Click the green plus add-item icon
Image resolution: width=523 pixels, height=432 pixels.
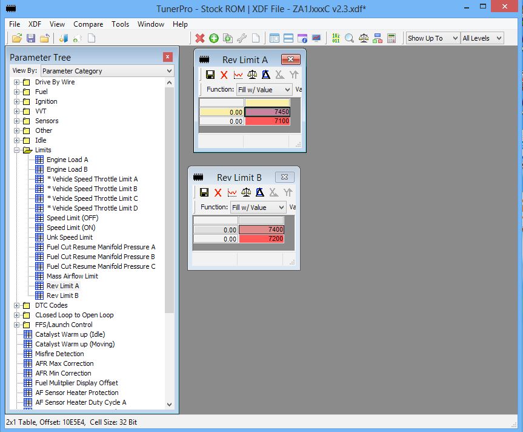click(214, 38)
